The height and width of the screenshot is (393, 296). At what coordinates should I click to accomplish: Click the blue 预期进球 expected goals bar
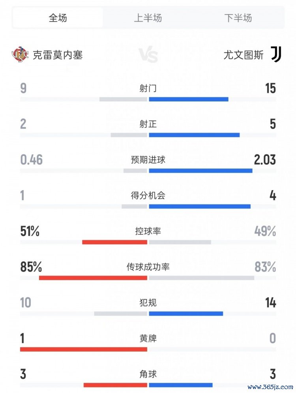pos(200,171)
